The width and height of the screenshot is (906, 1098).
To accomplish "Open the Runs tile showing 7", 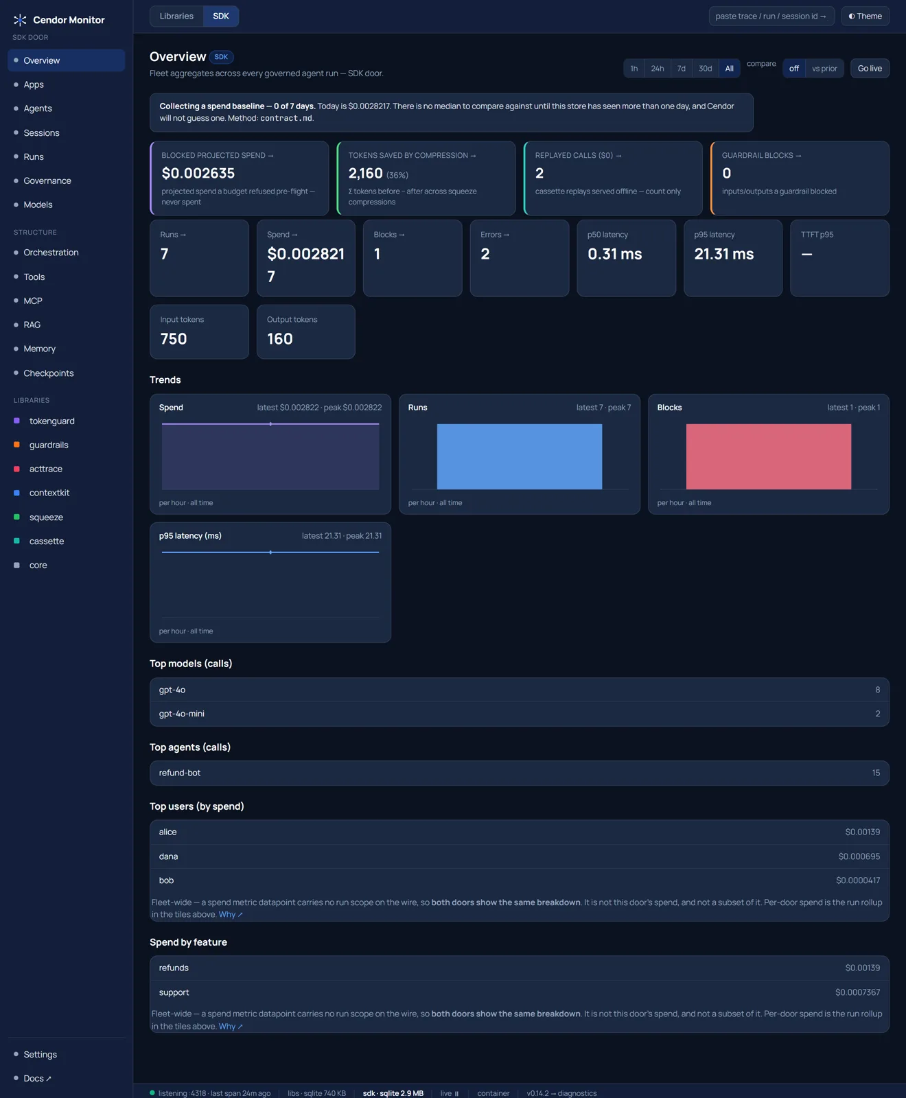I will 199,258.
